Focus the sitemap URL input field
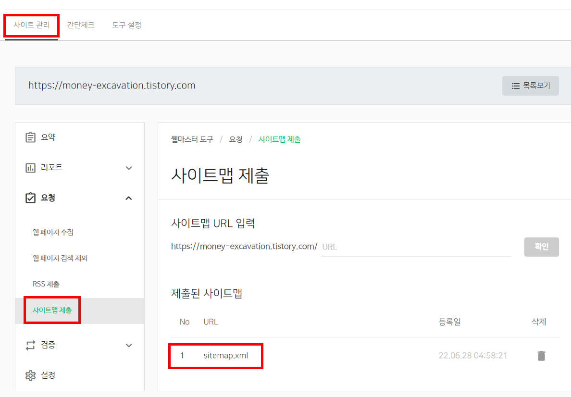The image size is (571, 397). point(416,247)
